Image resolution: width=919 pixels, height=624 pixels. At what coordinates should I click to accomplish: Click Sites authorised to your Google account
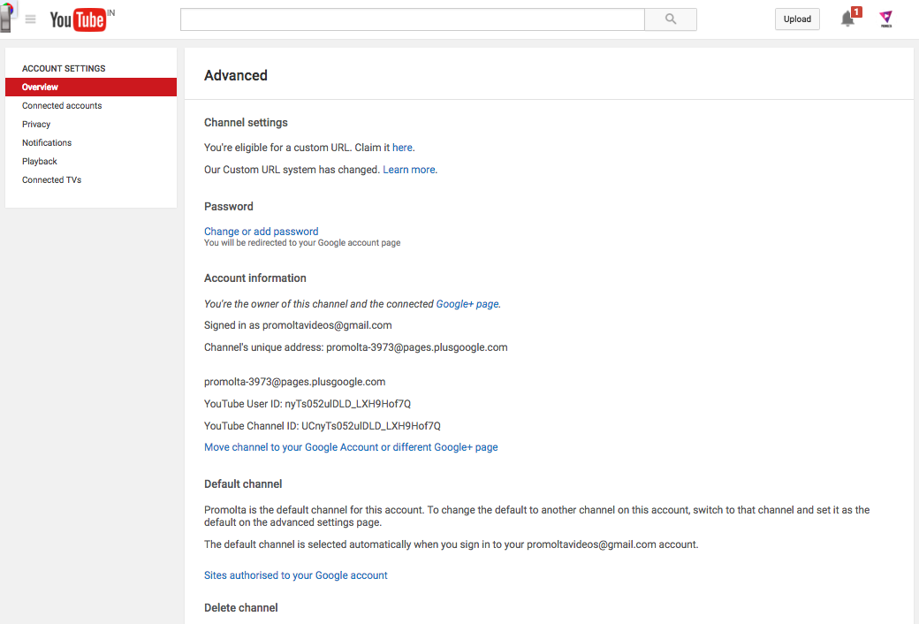[295, 575]
